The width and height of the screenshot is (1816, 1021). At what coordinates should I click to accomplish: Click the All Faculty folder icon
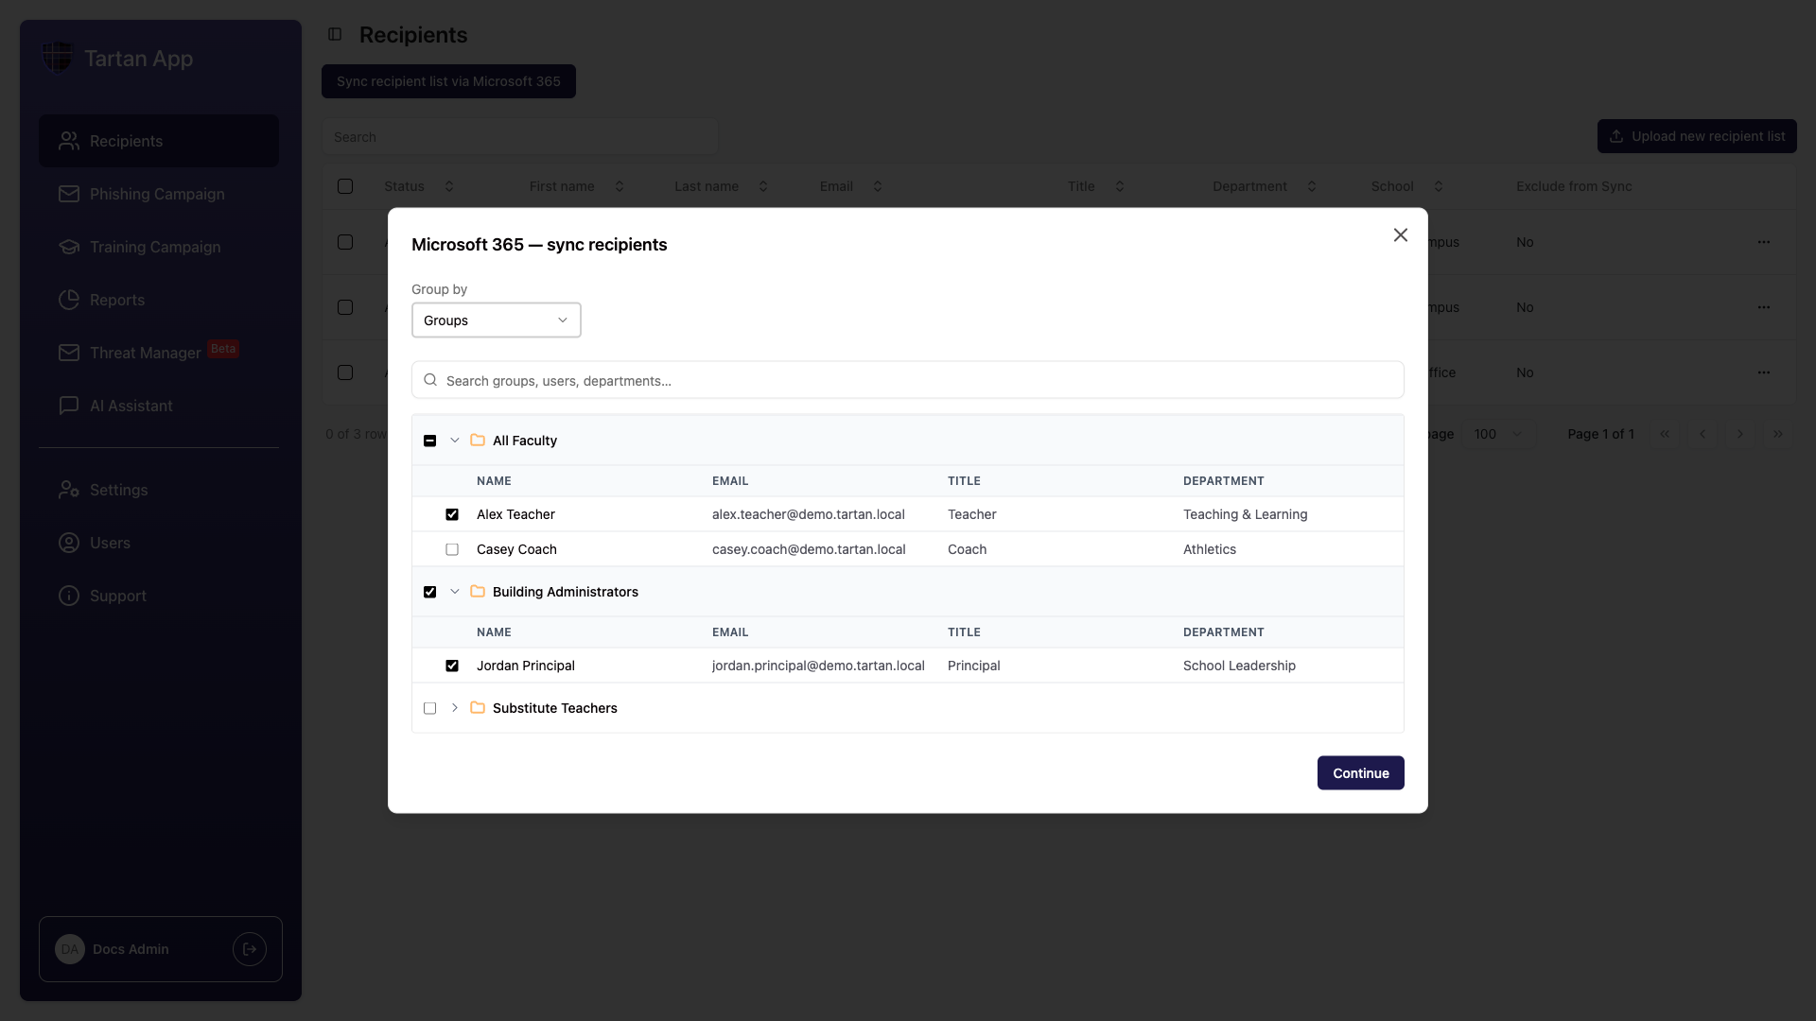tap(478, 441)
